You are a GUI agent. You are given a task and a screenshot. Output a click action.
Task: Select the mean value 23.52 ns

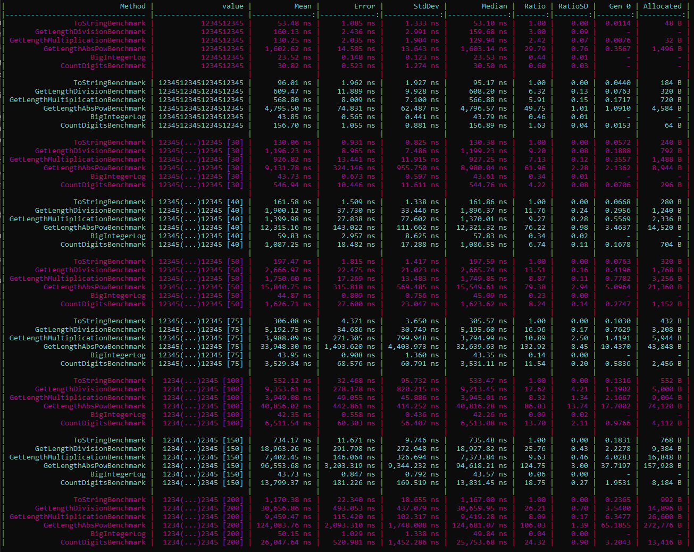point(295,57)
